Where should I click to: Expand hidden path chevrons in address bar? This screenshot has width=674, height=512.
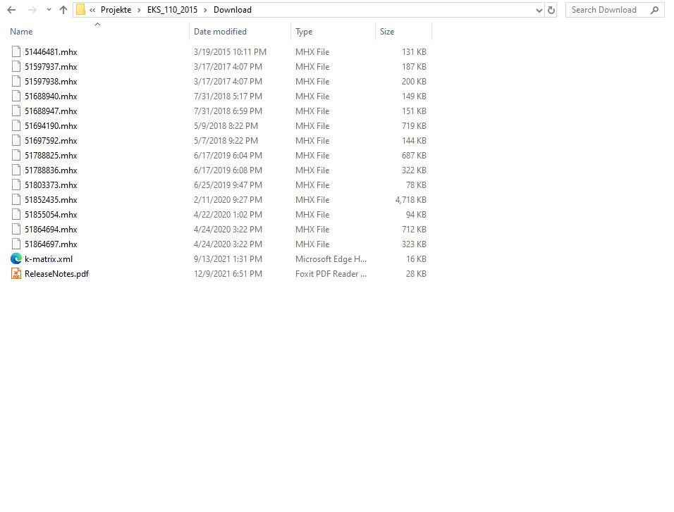click(92, 10)
